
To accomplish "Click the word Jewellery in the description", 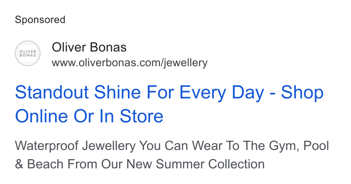I will (x=109, y=146).
